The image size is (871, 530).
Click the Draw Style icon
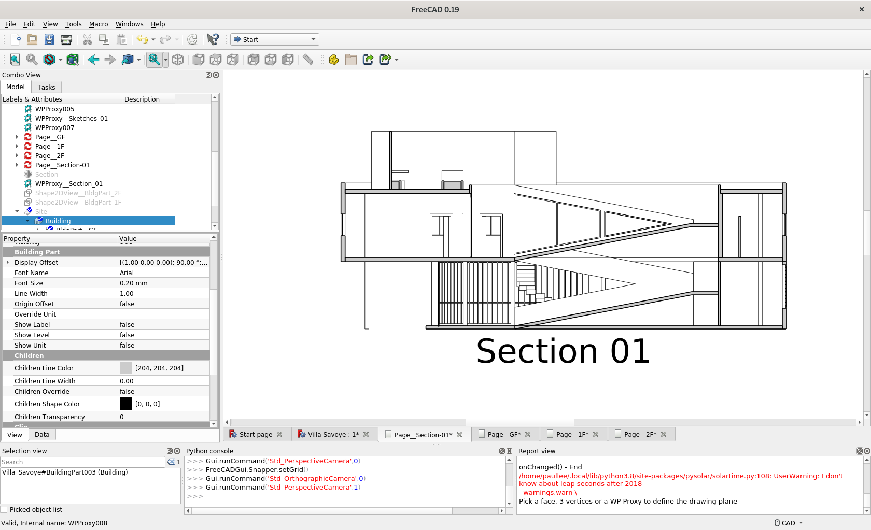[49, 60]
